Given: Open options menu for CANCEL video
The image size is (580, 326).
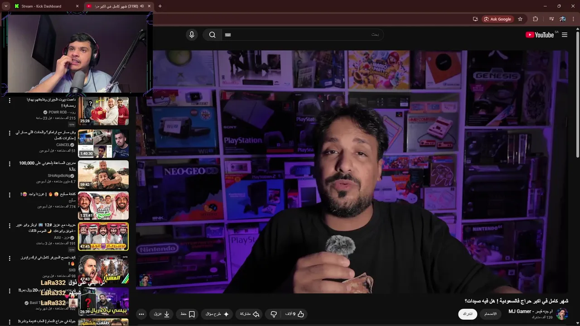Looking at the screenshot, I should [x=10, y=133].
